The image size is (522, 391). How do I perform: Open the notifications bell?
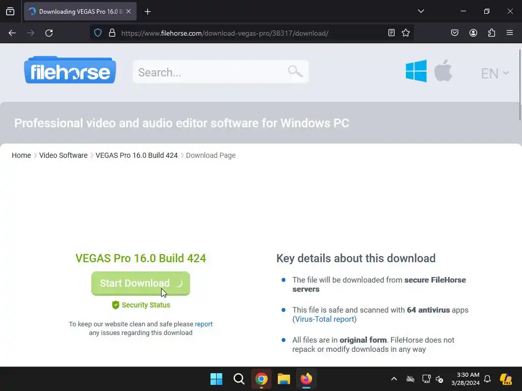click(x=487, y=379)
